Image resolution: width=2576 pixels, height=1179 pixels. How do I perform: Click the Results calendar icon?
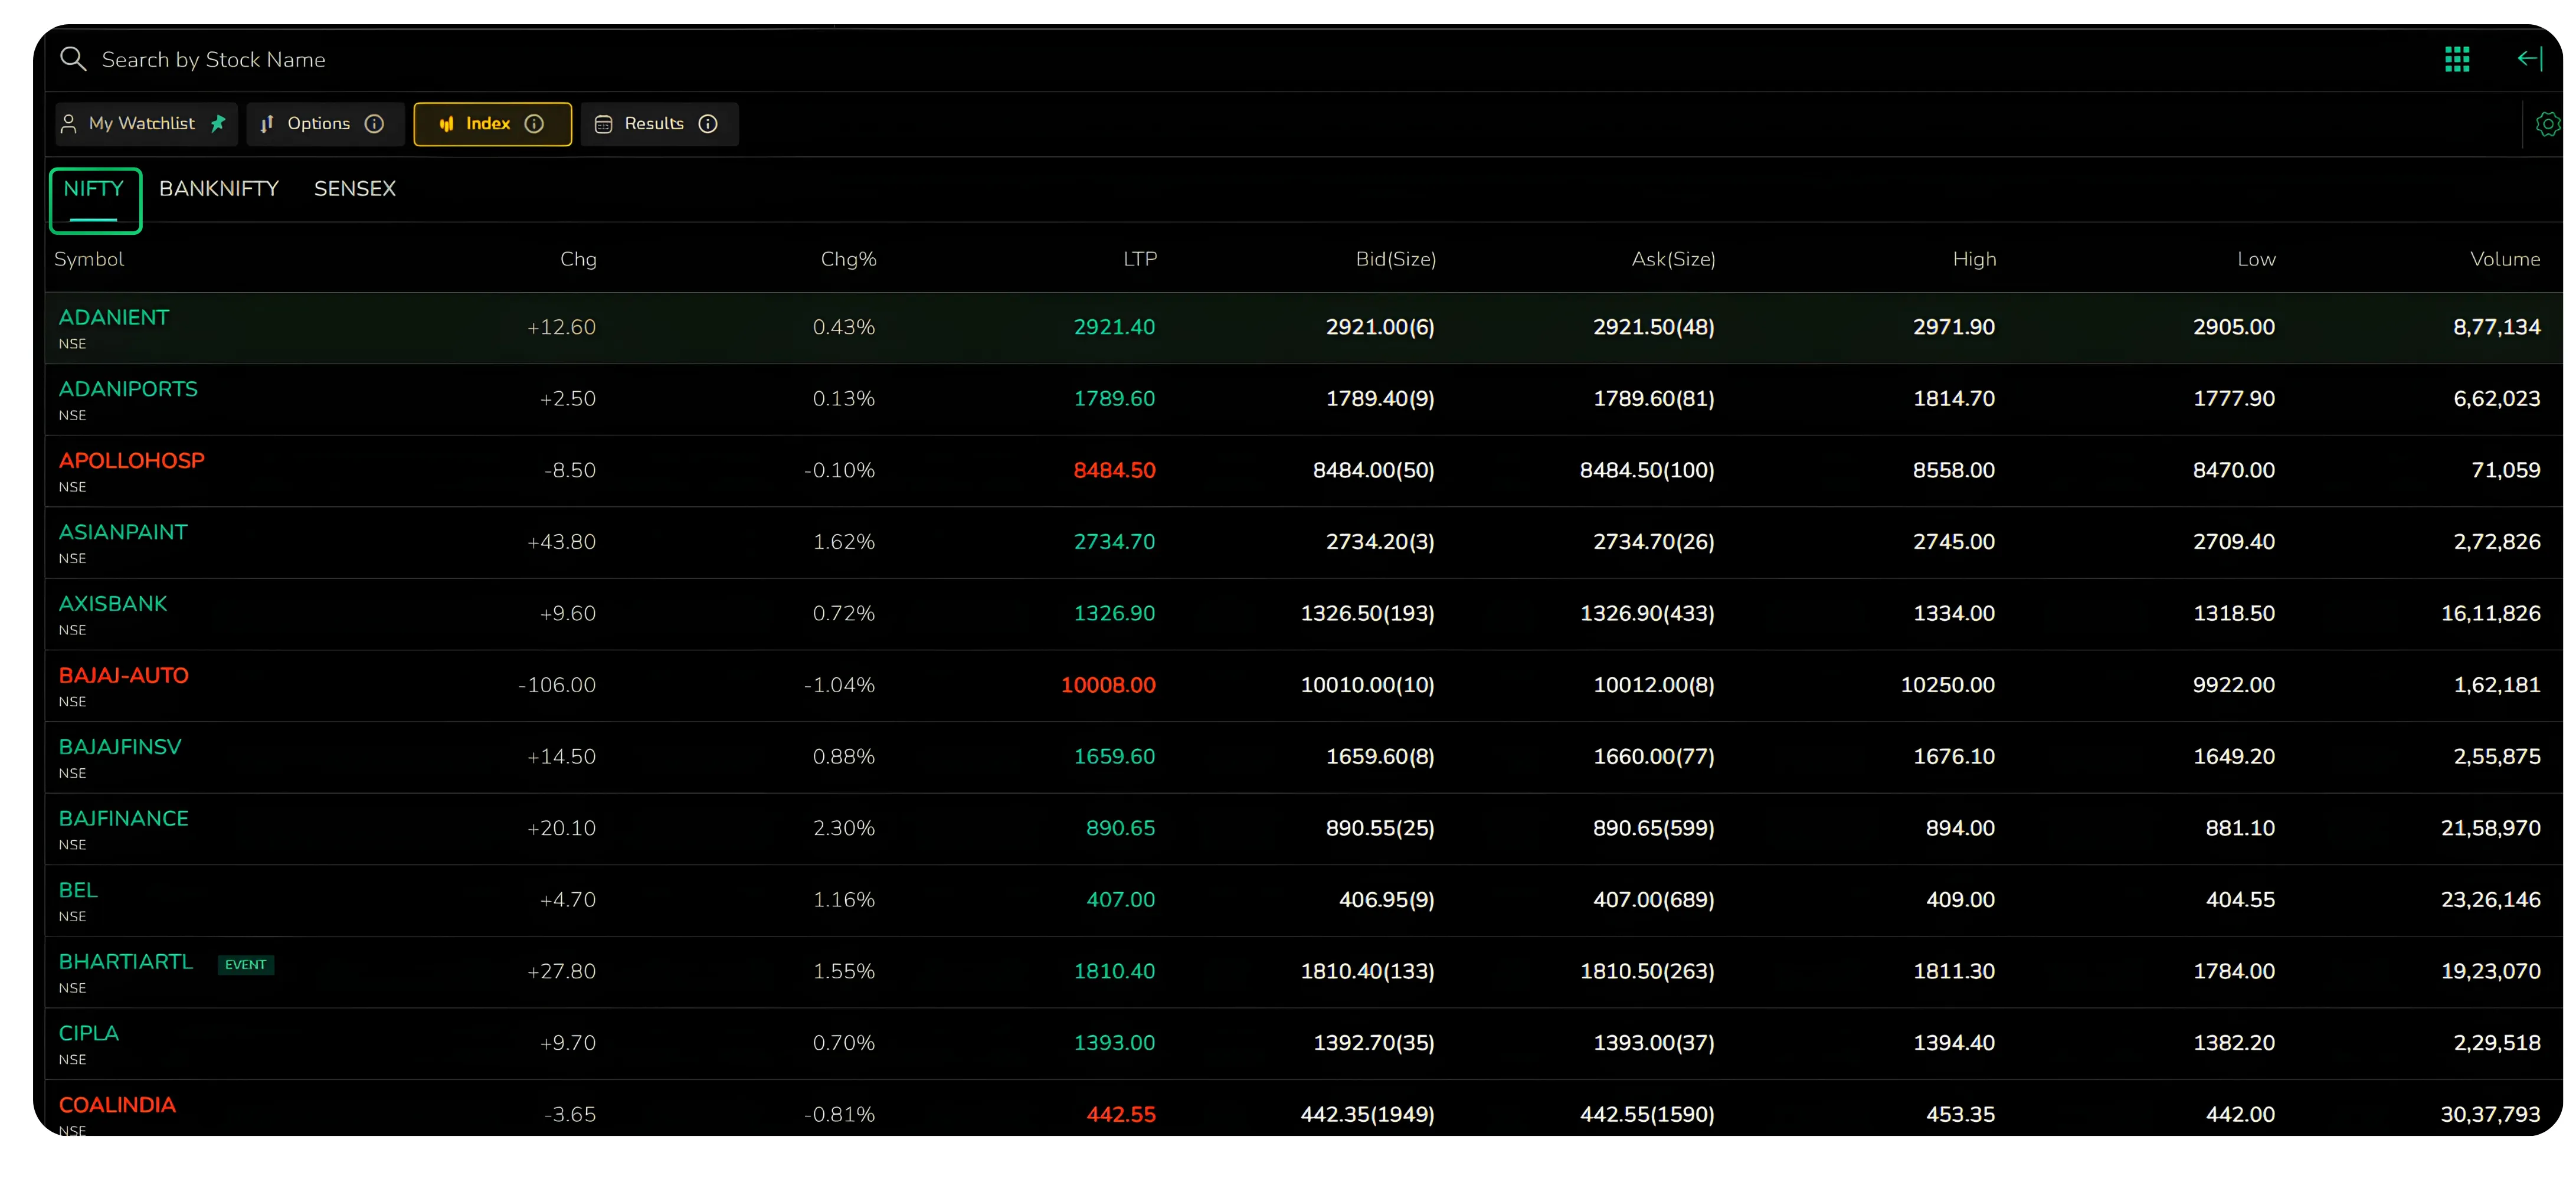(x=603, y=124)
